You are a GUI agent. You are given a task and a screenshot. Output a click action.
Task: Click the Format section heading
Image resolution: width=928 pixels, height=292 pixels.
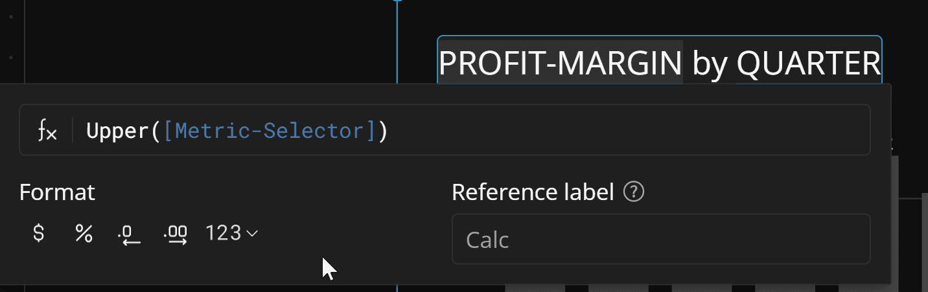tap(57, 192)
